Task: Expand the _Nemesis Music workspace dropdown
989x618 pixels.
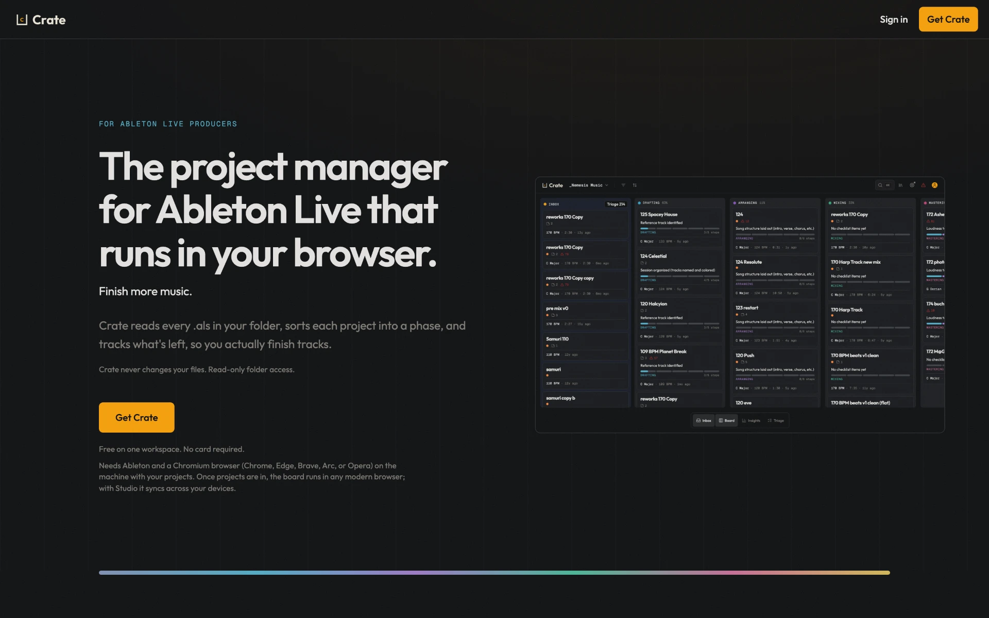Action: [589, 185]
